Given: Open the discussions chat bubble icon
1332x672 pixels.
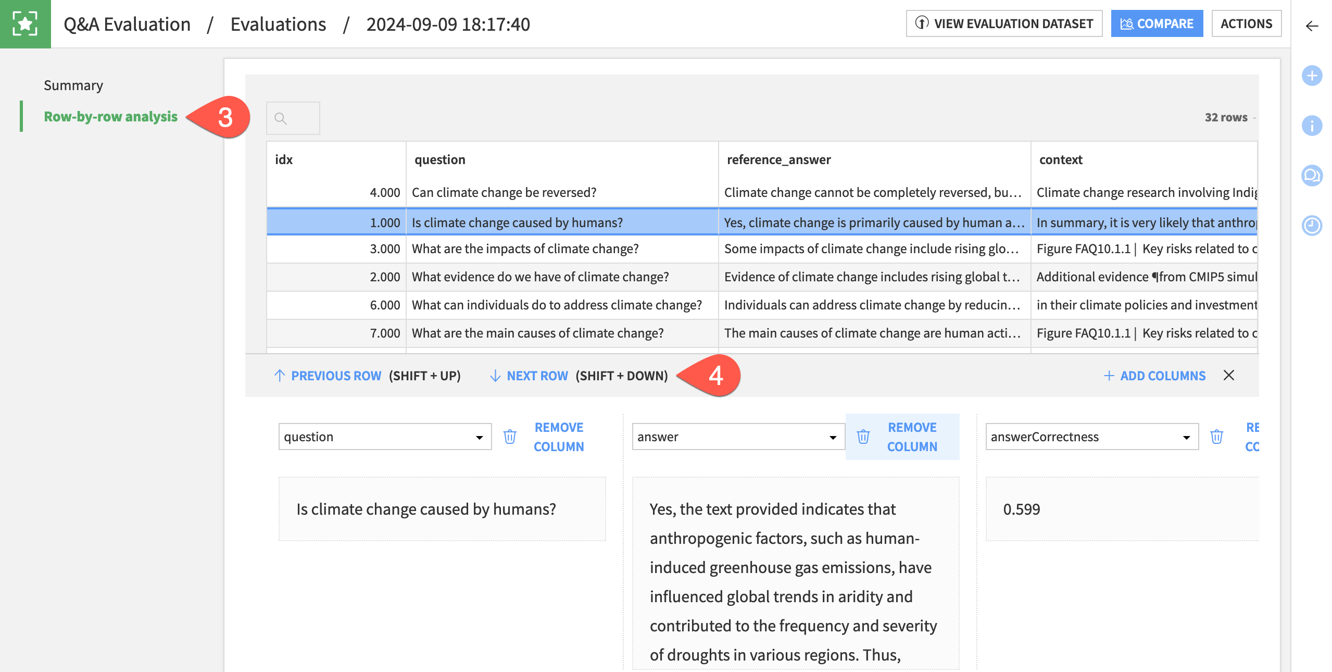Looking at the screenshot, I should 1312,176.
